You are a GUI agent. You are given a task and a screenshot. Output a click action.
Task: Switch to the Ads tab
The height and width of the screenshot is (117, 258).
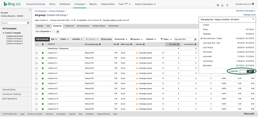(x=48, y=26)
